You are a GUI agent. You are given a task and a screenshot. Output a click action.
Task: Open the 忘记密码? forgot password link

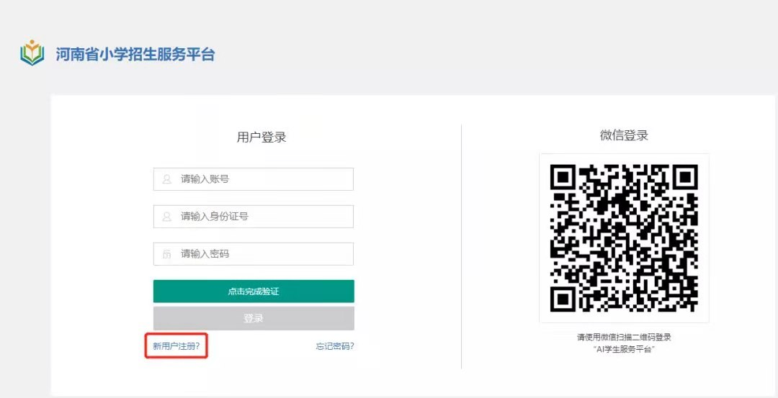click(x=335, y=346)
